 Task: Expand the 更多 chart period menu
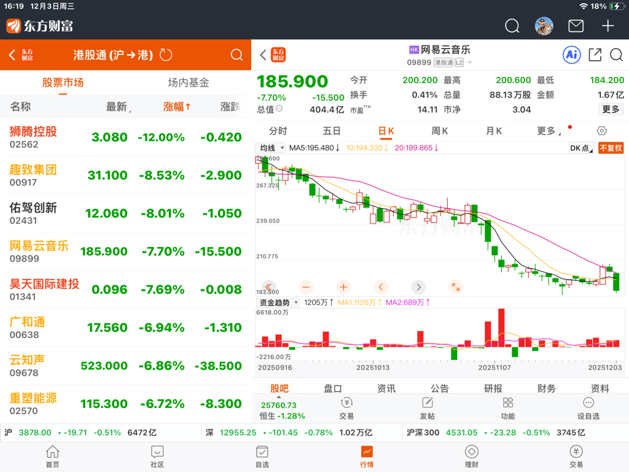[549, 131]
